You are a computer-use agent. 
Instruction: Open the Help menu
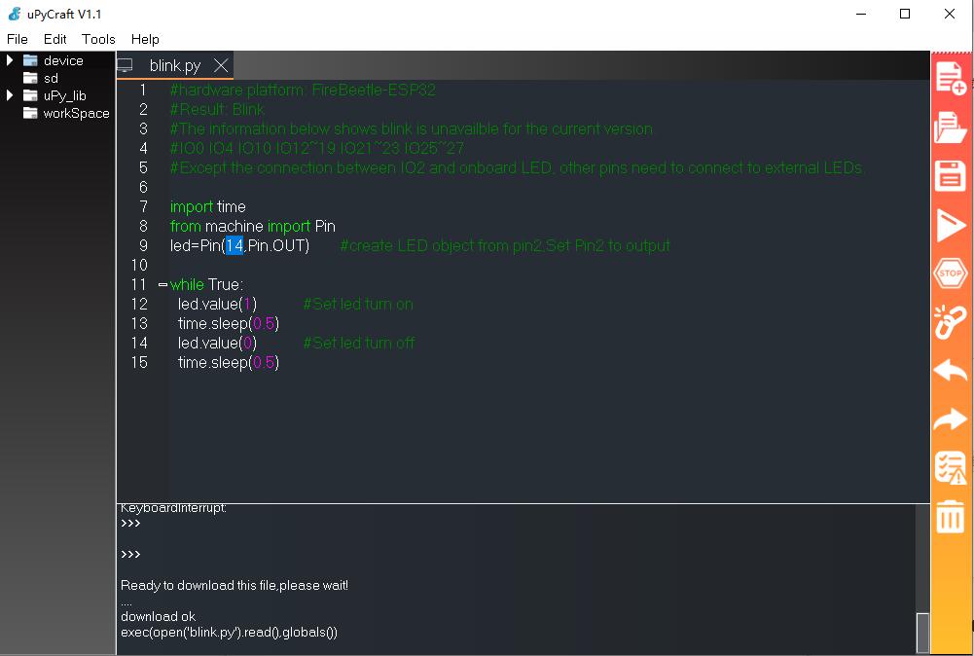coord(145,39)
